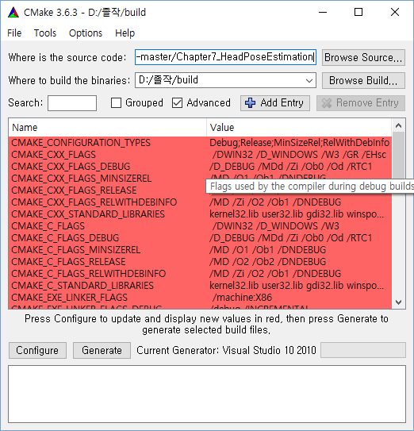Open the Tools menu
Viewport: 414px width, 431px height.
45,33
